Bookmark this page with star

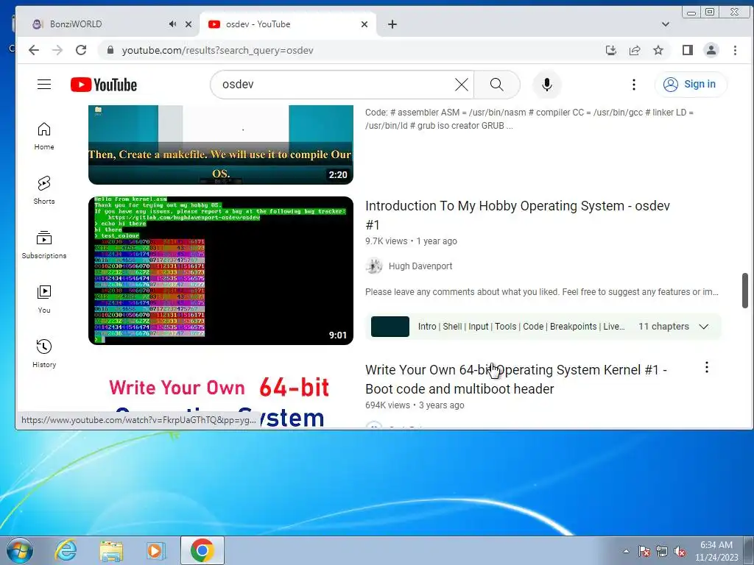[x=658, y=50]
